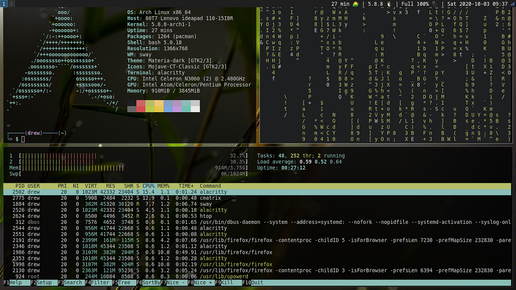Screen dimensions: 516x290
Task: Click F9 Kill in htop
Action: (x=228, y=283)
